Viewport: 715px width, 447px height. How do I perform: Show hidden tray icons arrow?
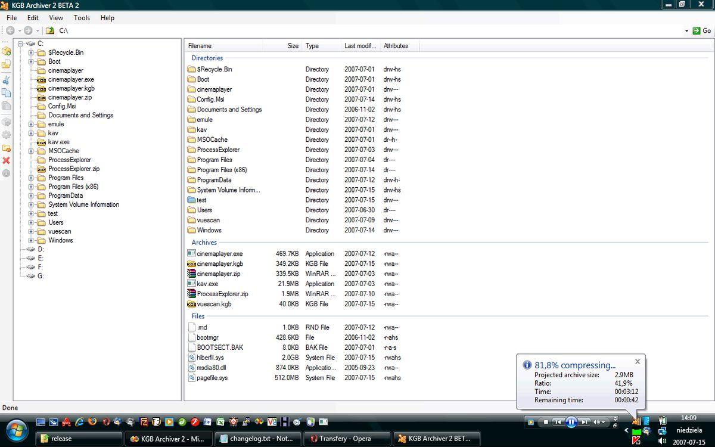[626, 430]
